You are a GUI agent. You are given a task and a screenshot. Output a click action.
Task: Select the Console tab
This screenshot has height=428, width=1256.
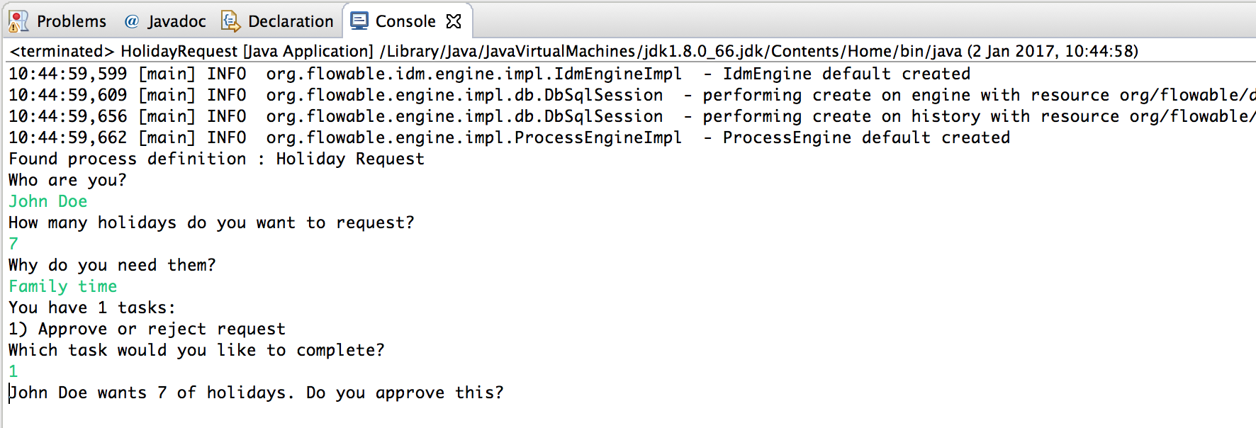[408, 21]
